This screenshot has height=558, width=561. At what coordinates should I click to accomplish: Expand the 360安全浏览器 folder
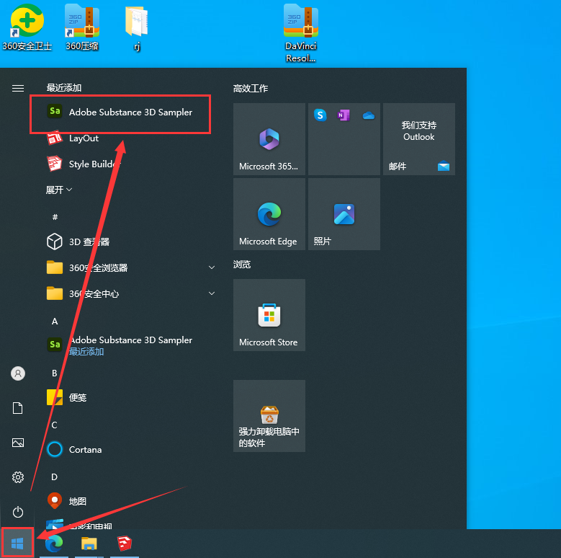(x=131, y=267)
